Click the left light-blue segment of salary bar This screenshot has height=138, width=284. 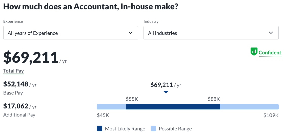coord(111,107)
